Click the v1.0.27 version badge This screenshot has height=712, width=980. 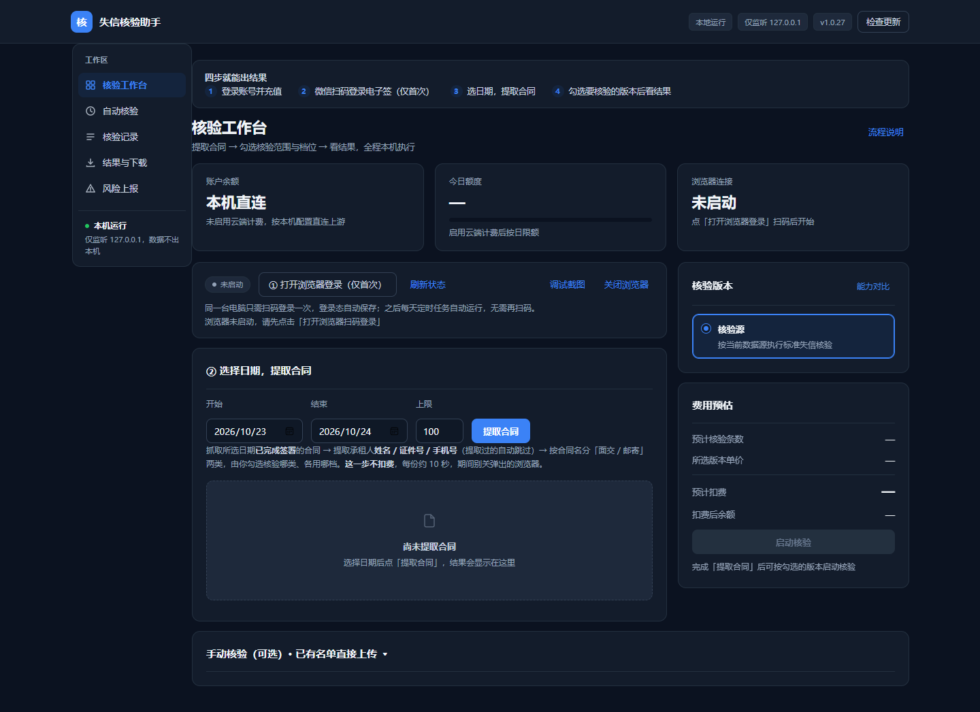click(x=832, y=22)
